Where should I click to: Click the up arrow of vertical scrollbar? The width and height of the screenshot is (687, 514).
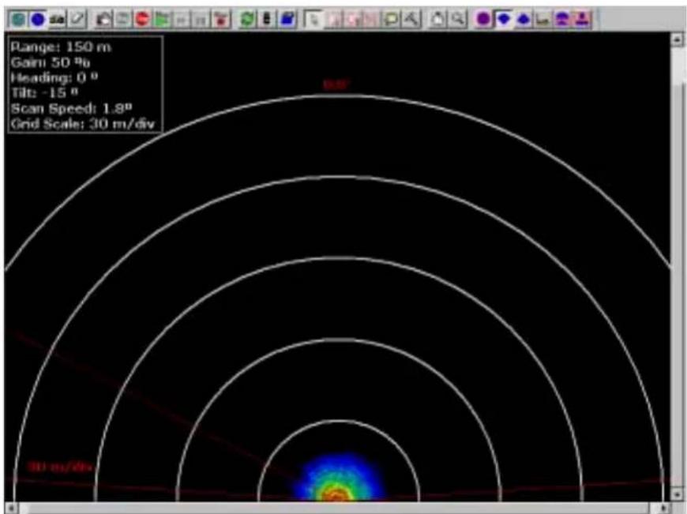tap(677, 40)
